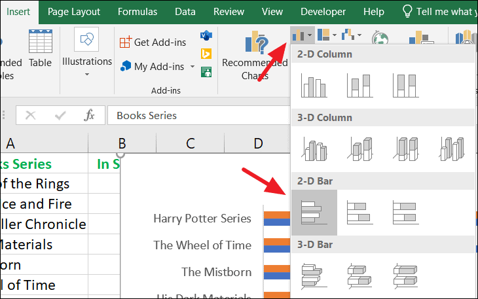Open the Page Layout tab
Image resolution: width=478 pixels, height=299 pixels.
pos(74,12)
